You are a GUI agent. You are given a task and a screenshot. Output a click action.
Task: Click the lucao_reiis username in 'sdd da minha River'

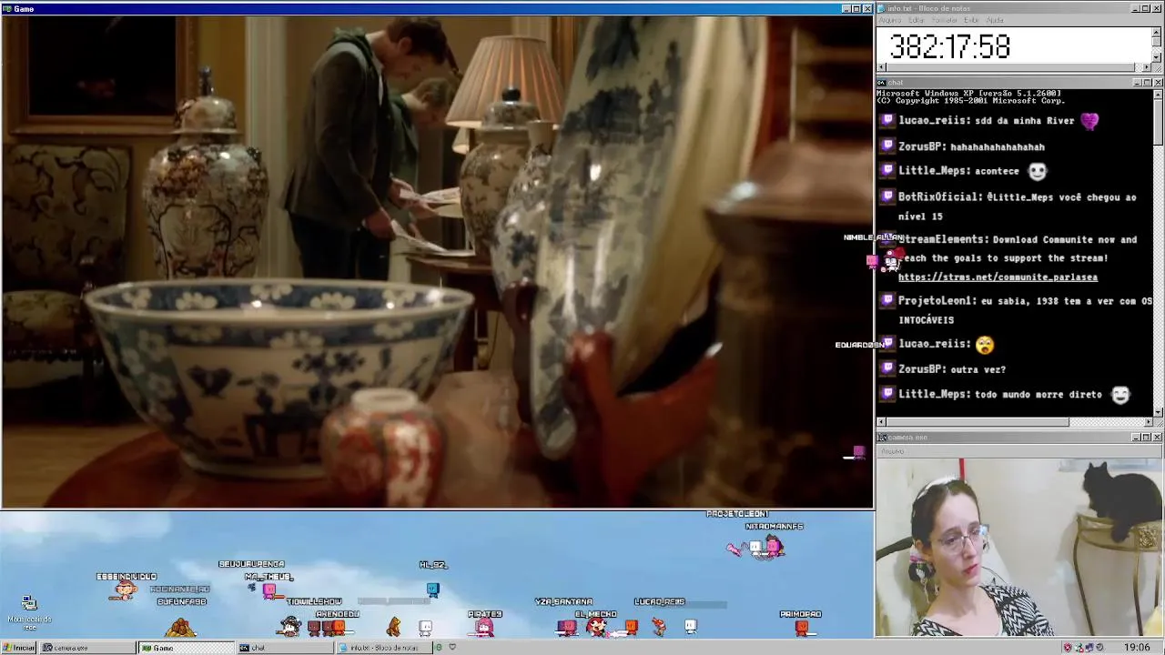(x=934, y=120)
